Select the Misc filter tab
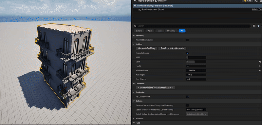The width and height of the screenshot is (262, 125). pyautogui.click(x=159, y=31)
